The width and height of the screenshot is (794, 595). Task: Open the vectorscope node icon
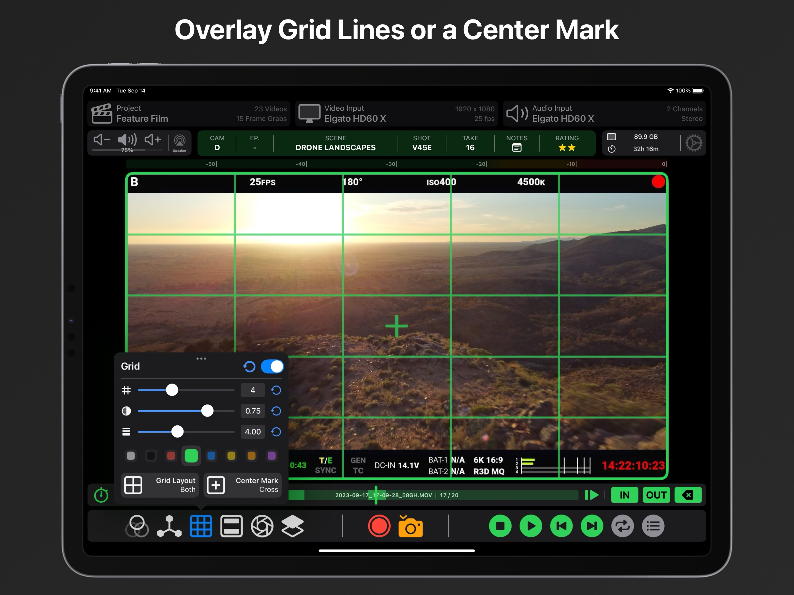tap(169, 526)
